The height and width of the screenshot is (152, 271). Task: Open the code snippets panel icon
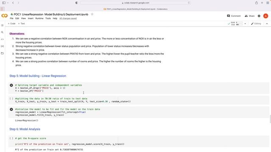click(2, 39)
